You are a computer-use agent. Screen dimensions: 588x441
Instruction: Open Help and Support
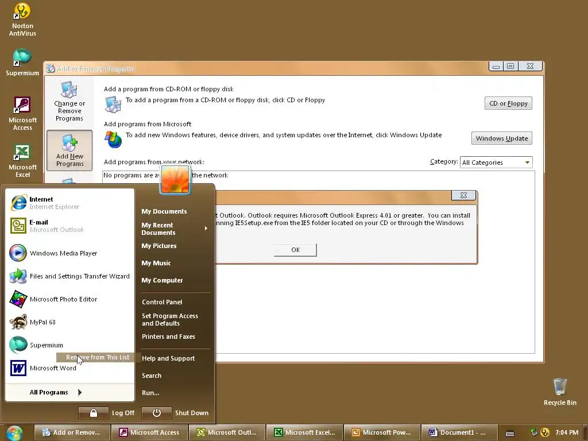pos(168,358)
